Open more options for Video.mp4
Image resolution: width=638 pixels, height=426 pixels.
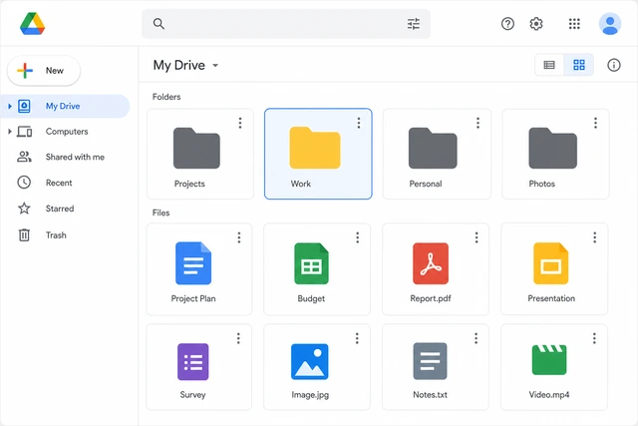[x=594, y=338]
